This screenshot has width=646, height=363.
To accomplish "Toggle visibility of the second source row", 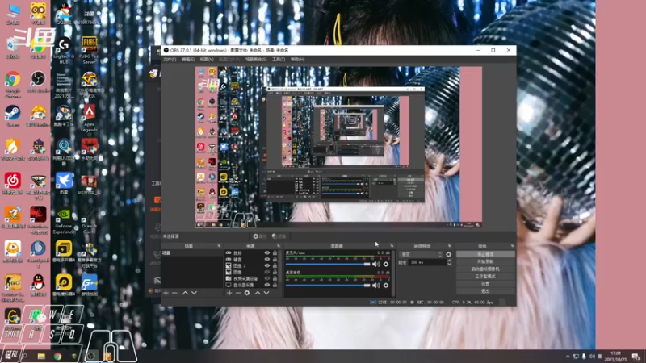I will 267,259.
